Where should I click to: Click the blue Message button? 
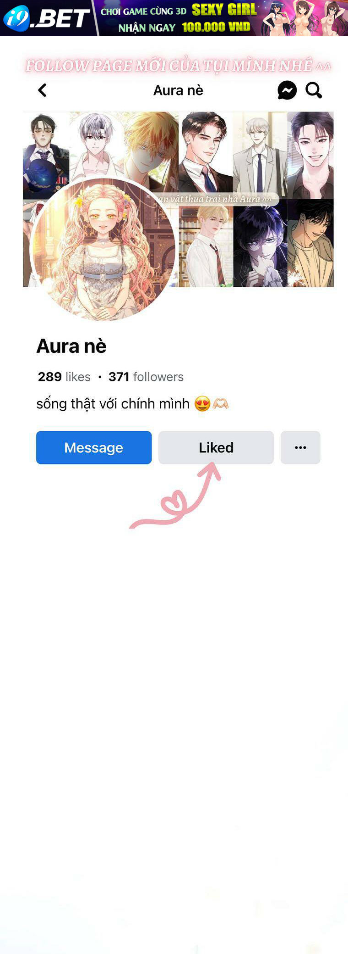coord(94,447)
